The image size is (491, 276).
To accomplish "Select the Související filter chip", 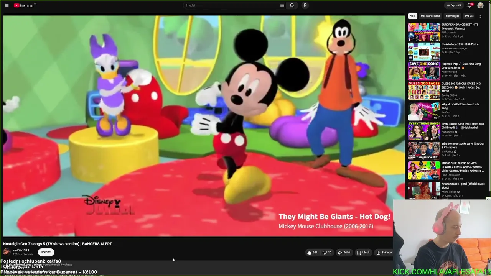I will pos(452,16).
